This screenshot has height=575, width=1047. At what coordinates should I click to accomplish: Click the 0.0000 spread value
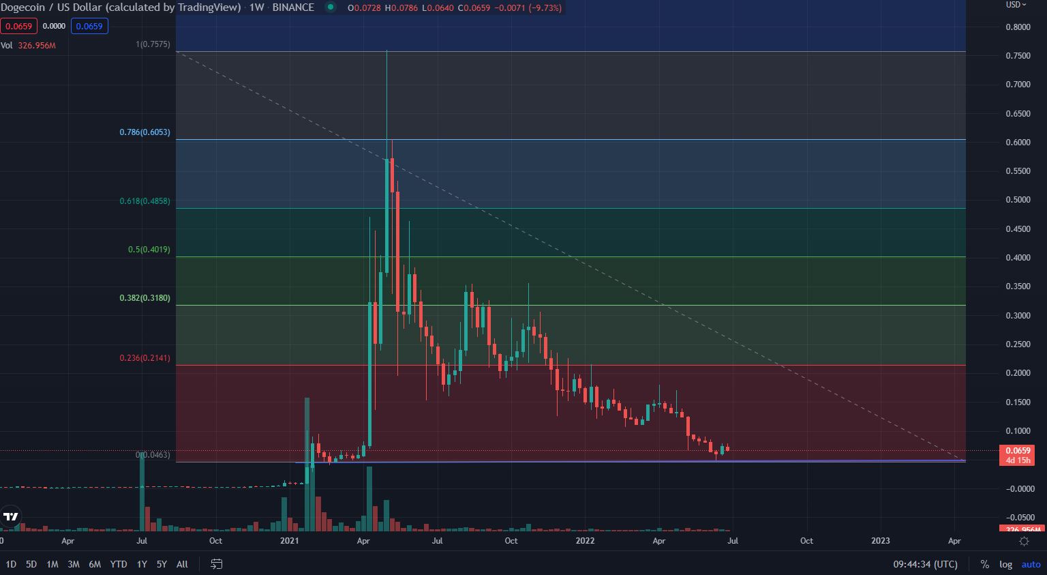tap(54, 27)
